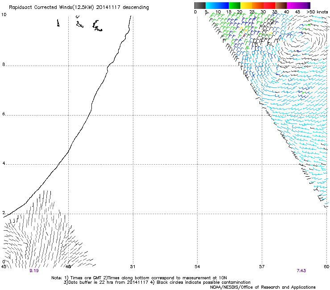Click the '10' label under the color bar
This screenshot has height=290, width=330.
[218, 12]
